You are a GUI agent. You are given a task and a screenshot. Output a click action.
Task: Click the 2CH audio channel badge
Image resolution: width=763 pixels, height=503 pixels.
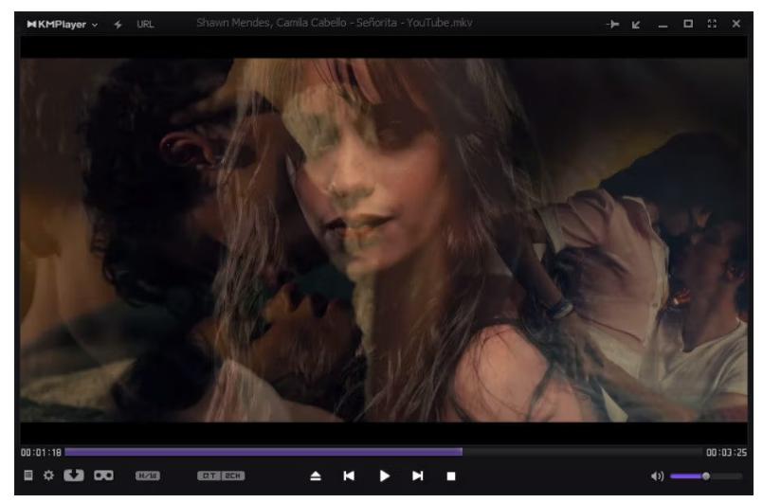click(x=232, y=476)
